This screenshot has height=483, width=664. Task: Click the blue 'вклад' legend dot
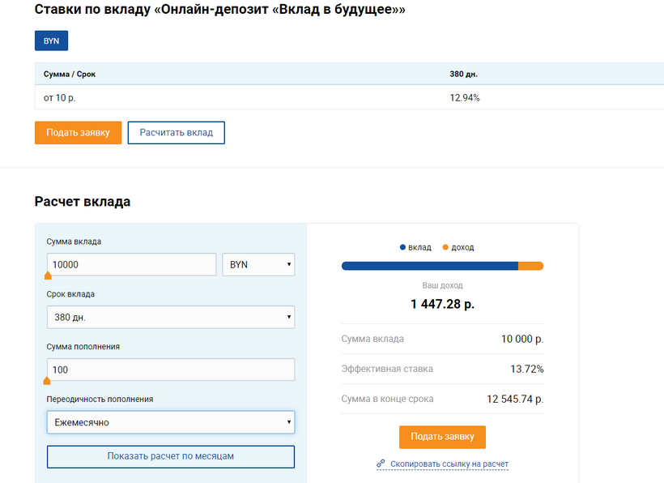coord(402,247)
